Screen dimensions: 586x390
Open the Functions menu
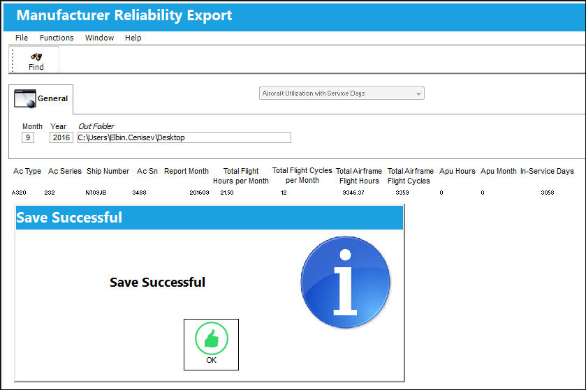[57, 38]
